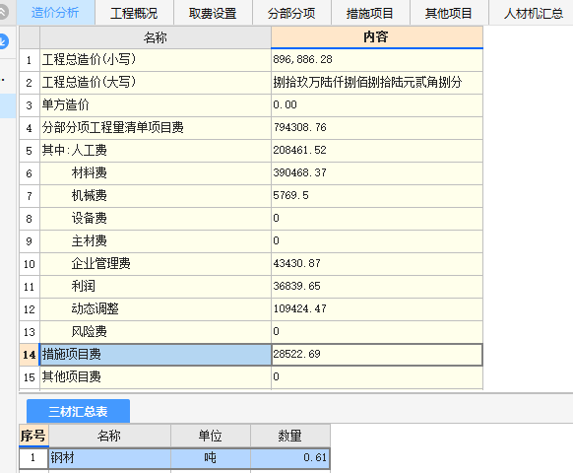Click the gray collapse icon at top-left
Viewport: 573px width, 473px height.
(3, 12)
